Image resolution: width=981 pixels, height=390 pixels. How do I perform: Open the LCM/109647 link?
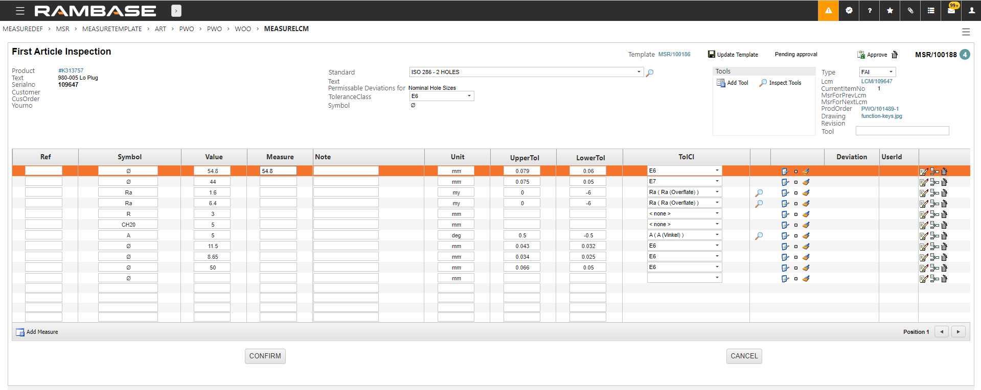[x=877, y=81]
